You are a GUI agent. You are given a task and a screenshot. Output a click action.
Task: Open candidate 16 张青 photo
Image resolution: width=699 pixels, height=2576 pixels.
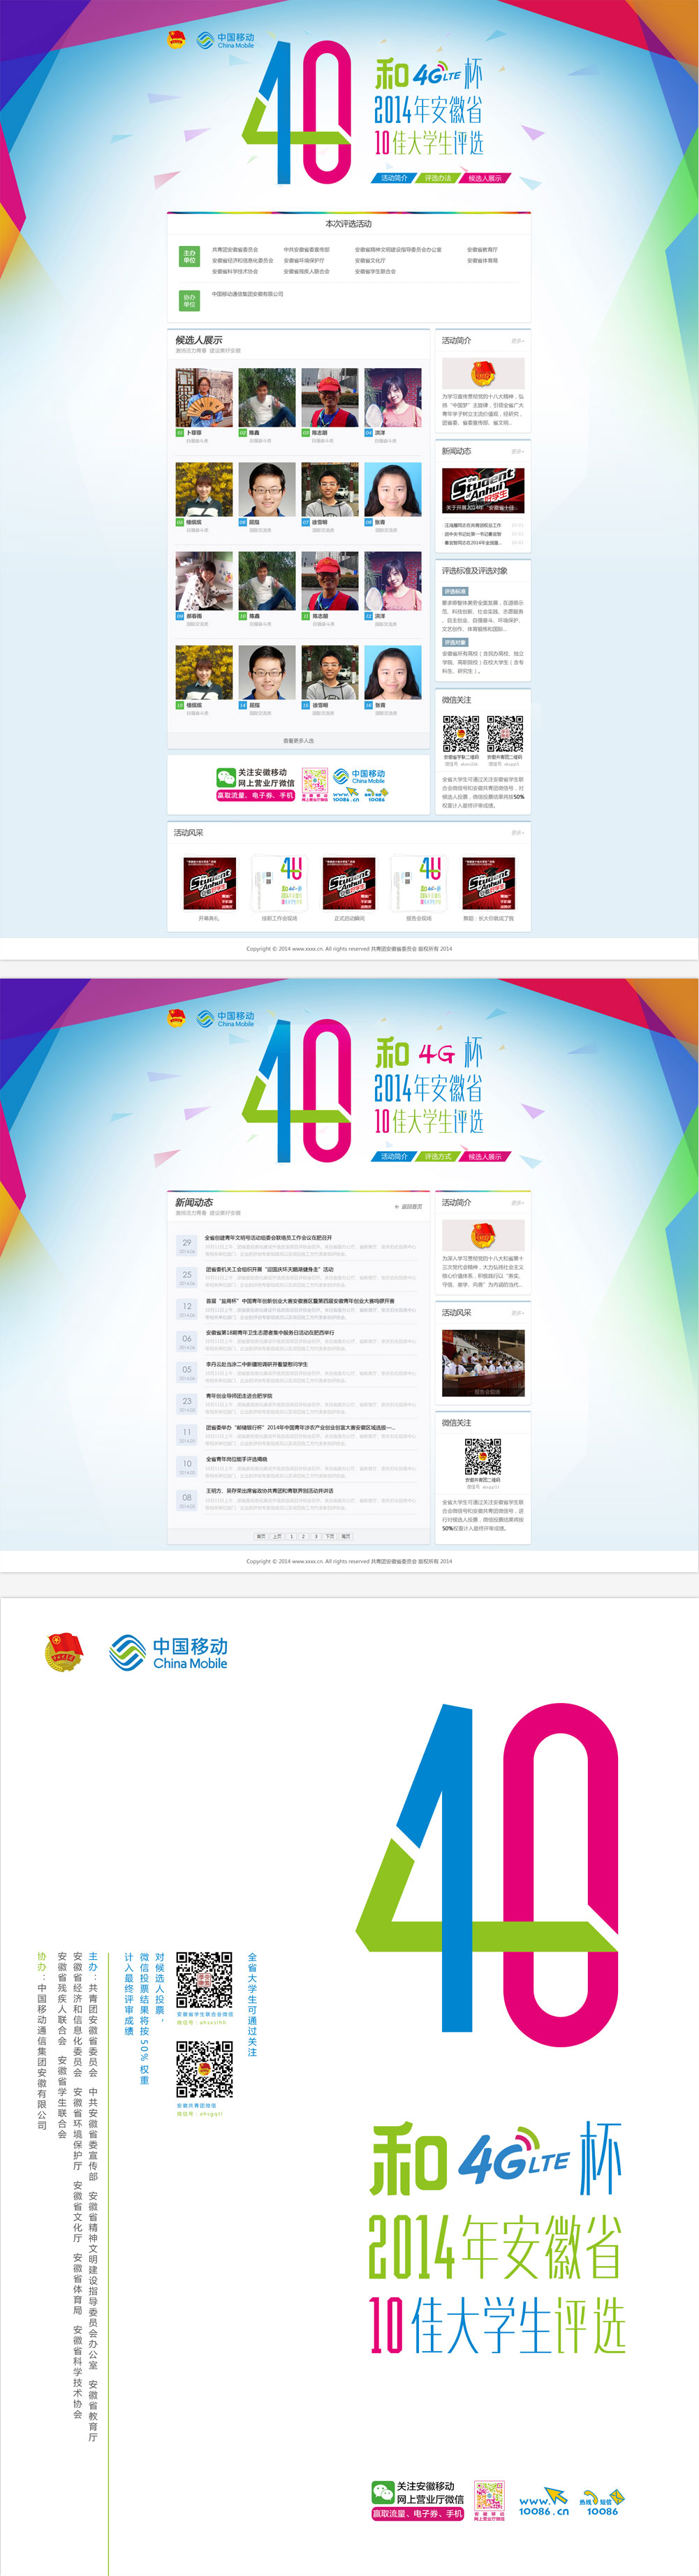[392, 672]
